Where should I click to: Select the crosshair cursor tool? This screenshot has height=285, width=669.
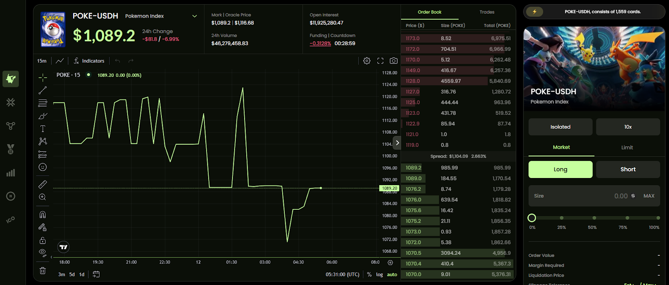point(43,77)
